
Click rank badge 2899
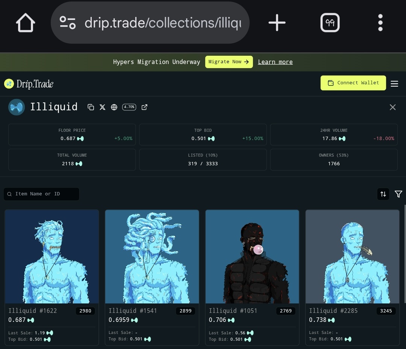[x=186, y=311]
